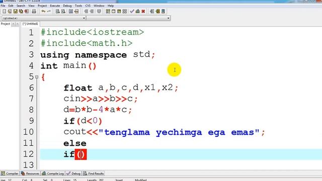Click the string "tenglama yechimga ega emas"
Screen dimensions: 322x181
[179, 132]
